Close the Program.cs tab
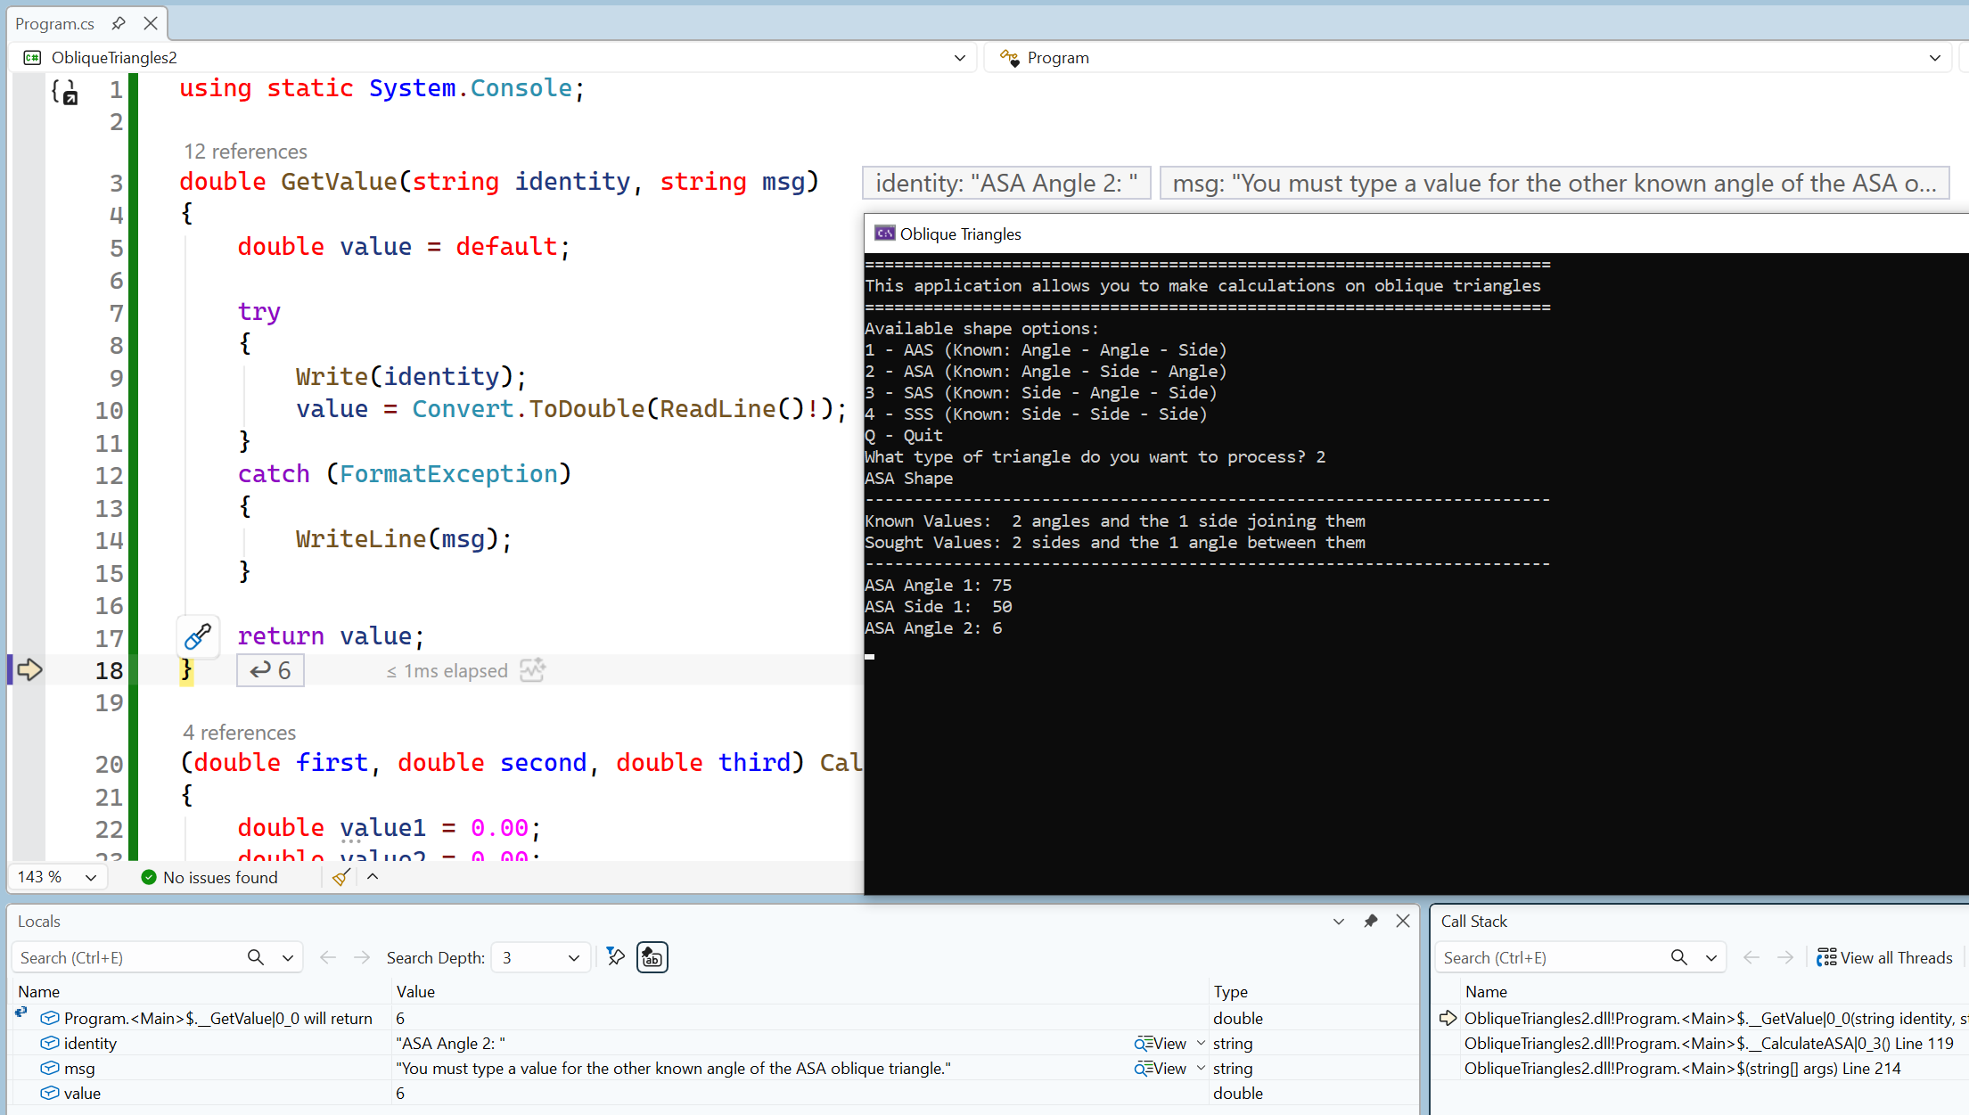This screenshot has height=1115, width=1969. (151, 23)
